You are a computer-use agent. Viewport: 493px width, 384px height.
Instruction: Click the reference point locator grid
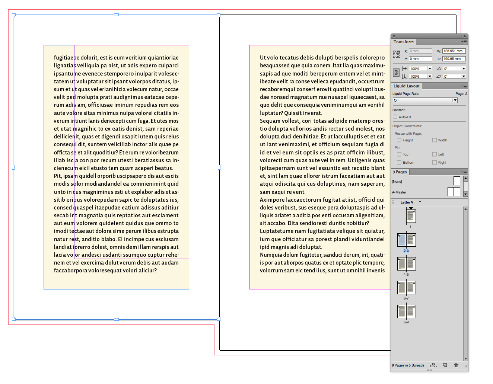pyautogui.click(x=397, y=54)
